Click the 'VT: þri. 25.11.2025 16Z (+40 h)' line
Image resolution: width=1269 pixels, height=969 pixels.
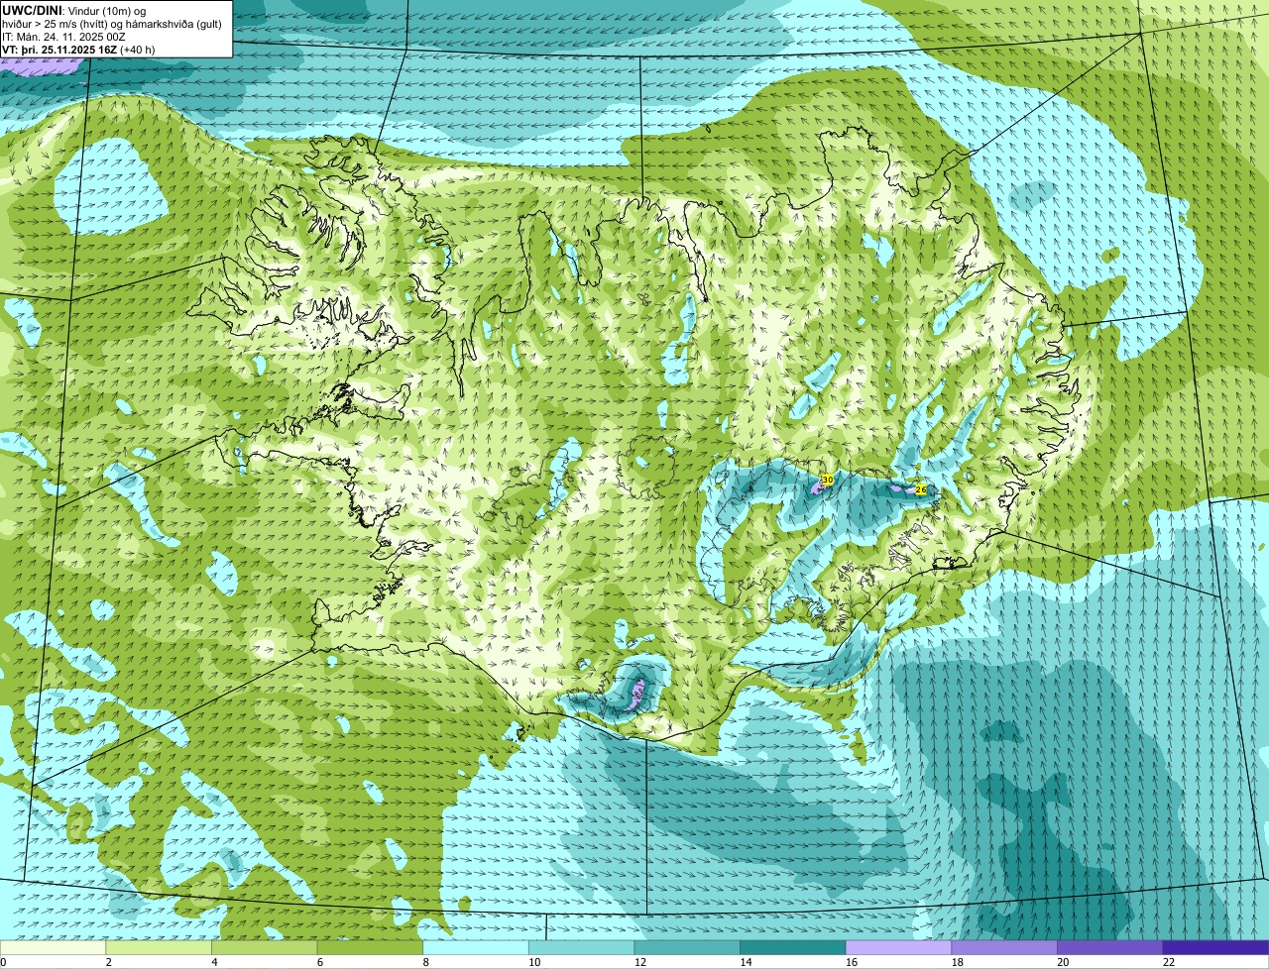click(78, 49)
